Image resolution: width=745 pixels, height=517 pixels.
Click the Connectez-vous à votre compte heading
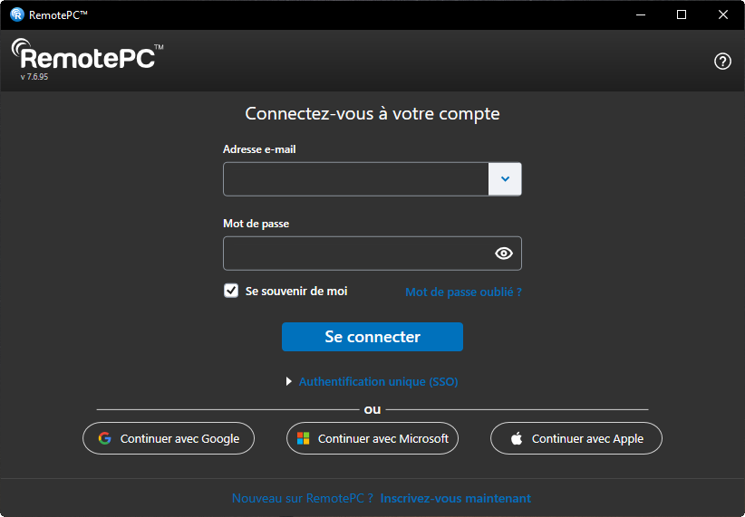click(x=372, y=113)
